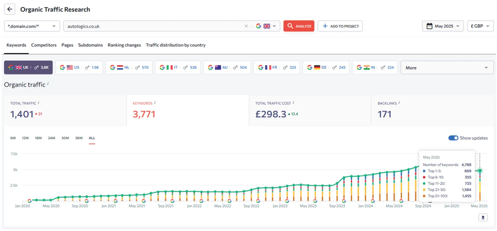Viewport: 497px width, 231px height.
Task: Select the NL 570 country button
Action: coord(129,67)
